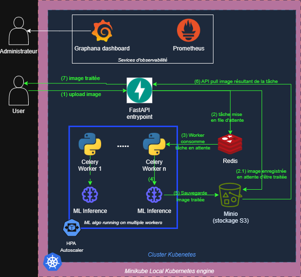Click the Administrateur label

click(x=18, y=51)
